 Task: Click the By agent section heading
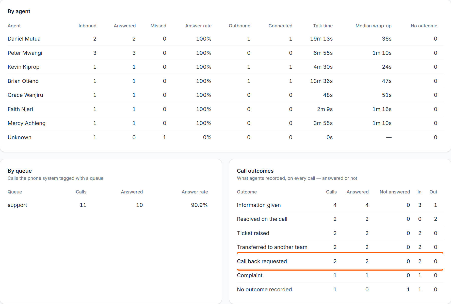[19, 11]
